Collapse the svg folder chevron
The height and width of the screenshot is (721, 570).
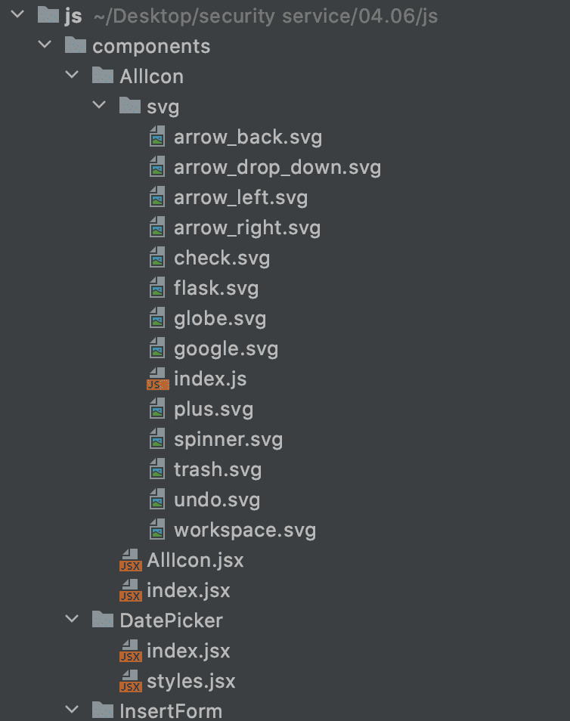pyautogui.click(x=99, y=106)
